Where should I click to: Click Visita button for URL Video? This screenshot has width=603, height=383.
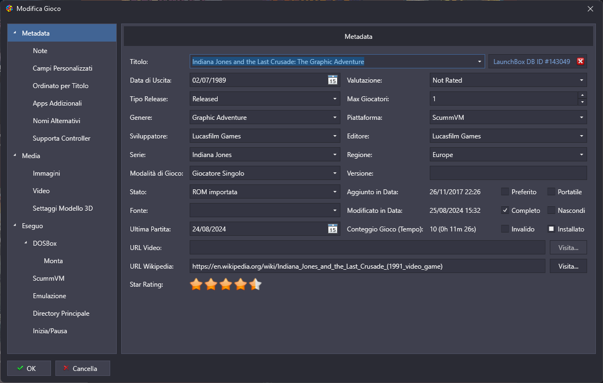(568, 247)
